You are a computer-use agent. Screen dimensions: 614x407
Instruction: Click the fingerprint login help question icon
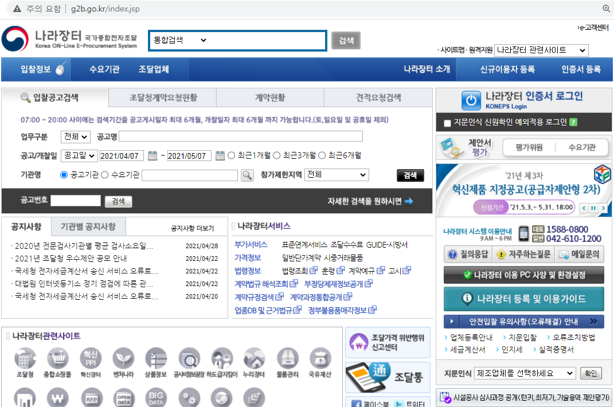[573, 122]
